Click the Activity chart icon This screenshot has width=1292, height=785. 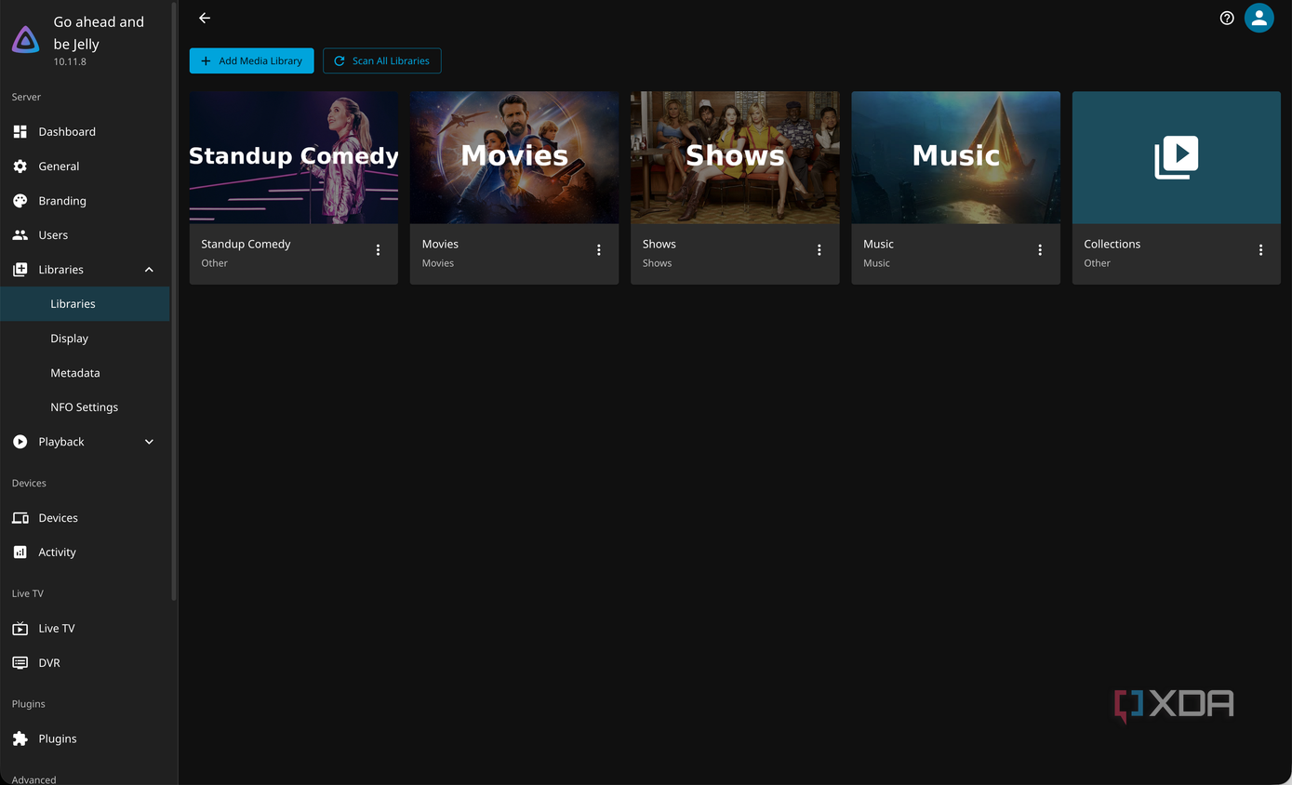[20, 552]
